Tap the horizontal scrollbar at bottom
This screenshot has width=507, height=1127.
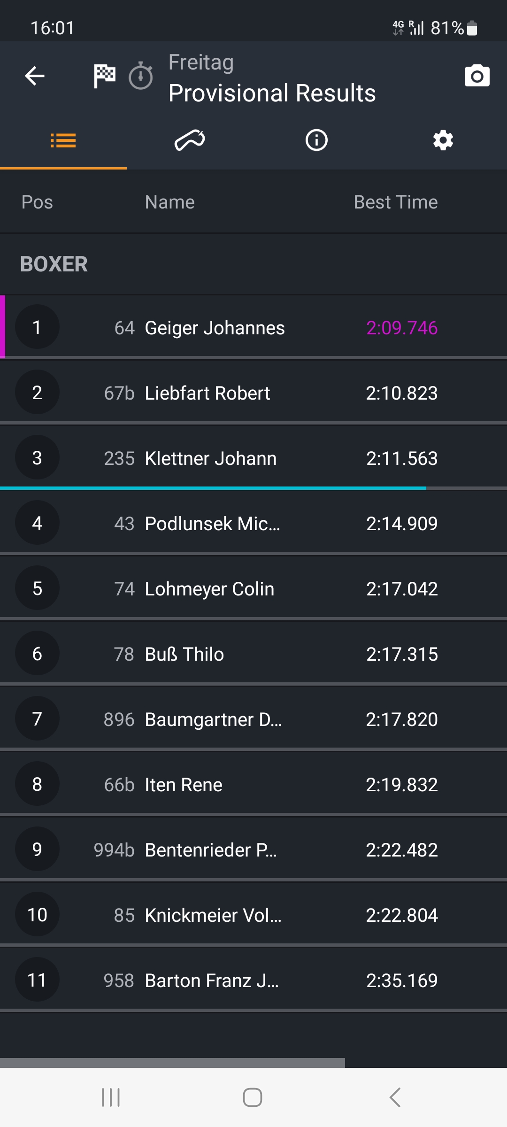(172, 1063)
